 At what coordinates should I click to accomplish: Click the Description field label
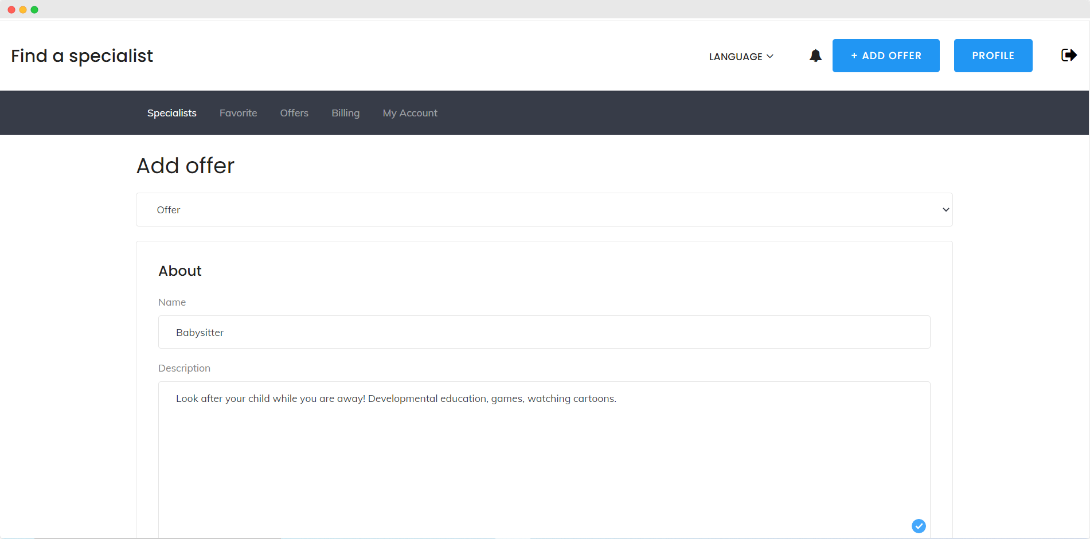click(x=185, y=368)
